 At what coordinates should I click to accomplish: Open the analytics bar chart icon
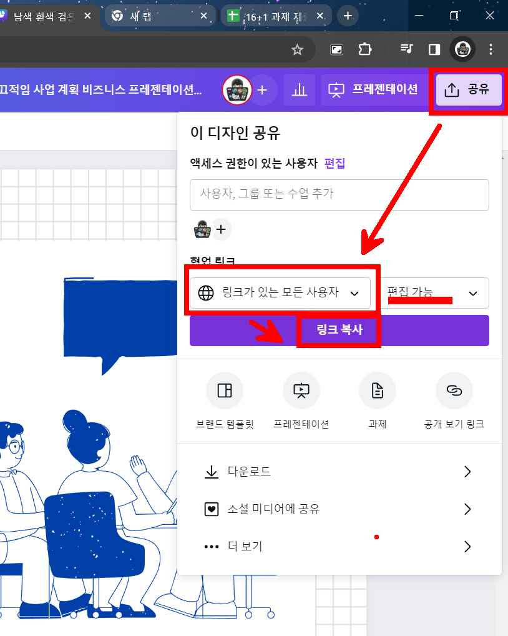(300, 89)
